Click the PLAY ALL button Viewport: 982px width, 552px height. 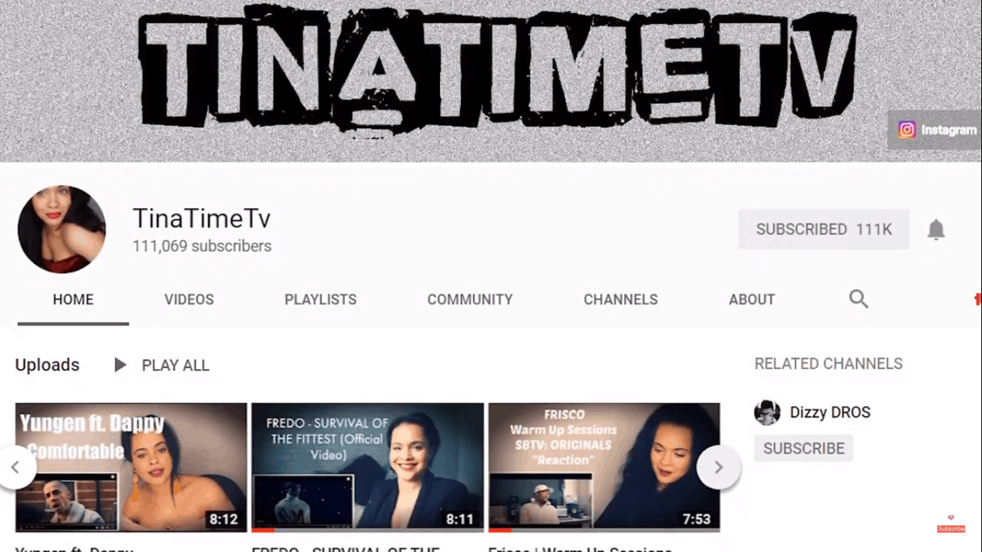pyautogui.click(x=162, y=365)
